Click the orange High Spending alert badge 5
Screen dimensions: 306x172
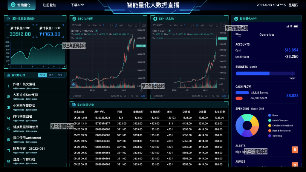(295, 150)
